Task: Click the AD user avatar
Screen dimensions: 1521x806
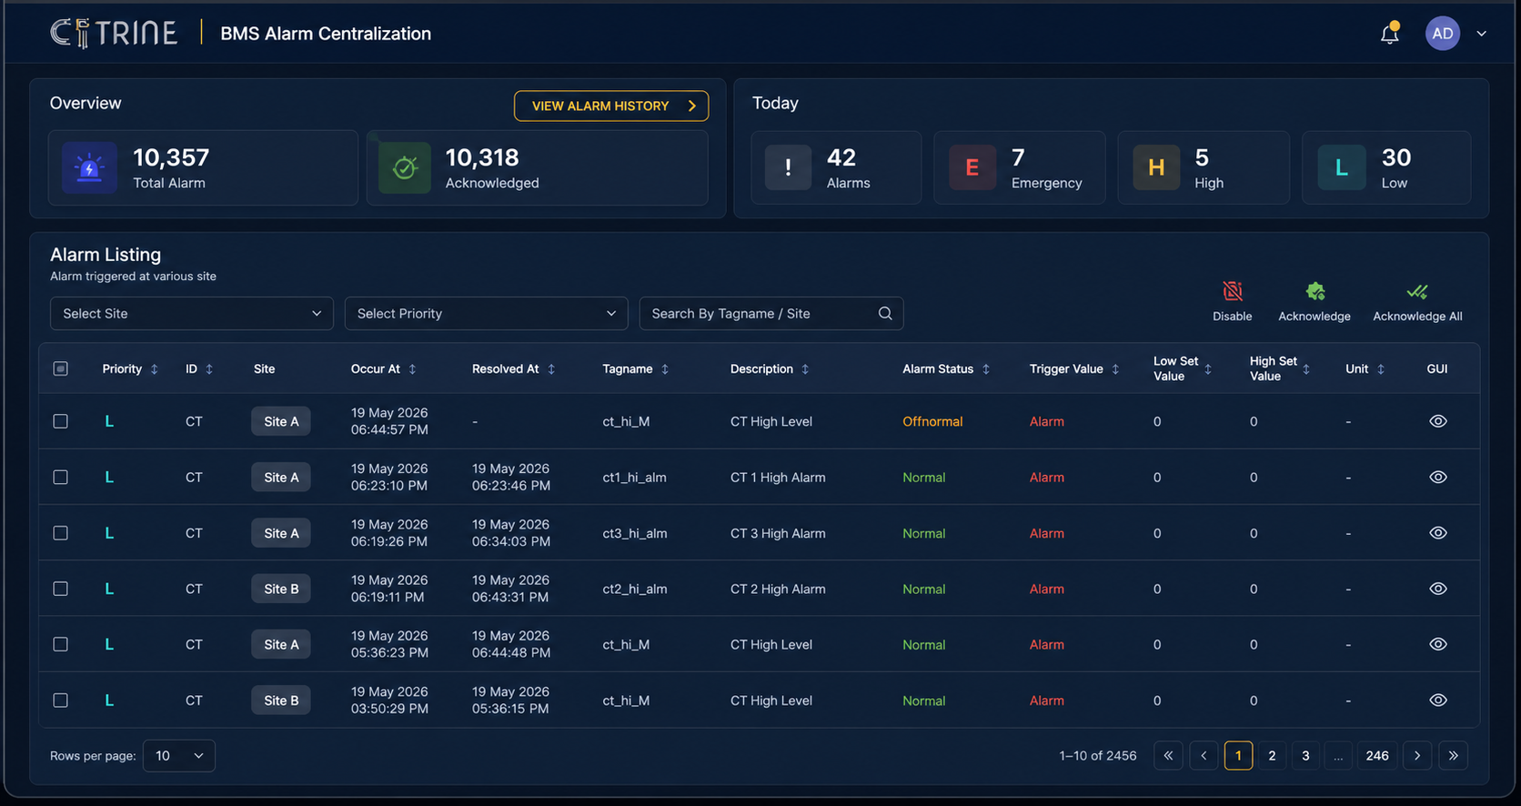Action: click(x=1442, y=34)
